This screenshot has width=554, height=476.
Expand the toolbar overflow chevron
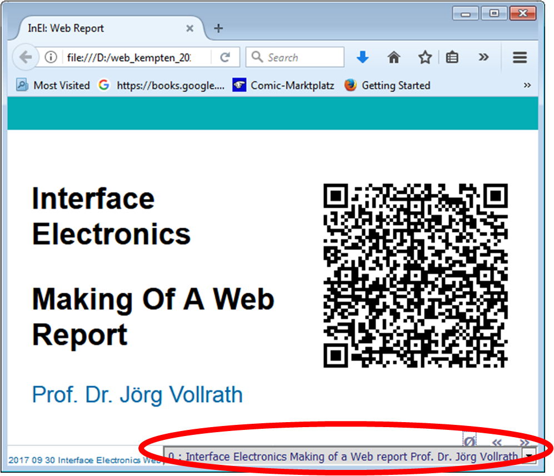click(x=483, y=57)
